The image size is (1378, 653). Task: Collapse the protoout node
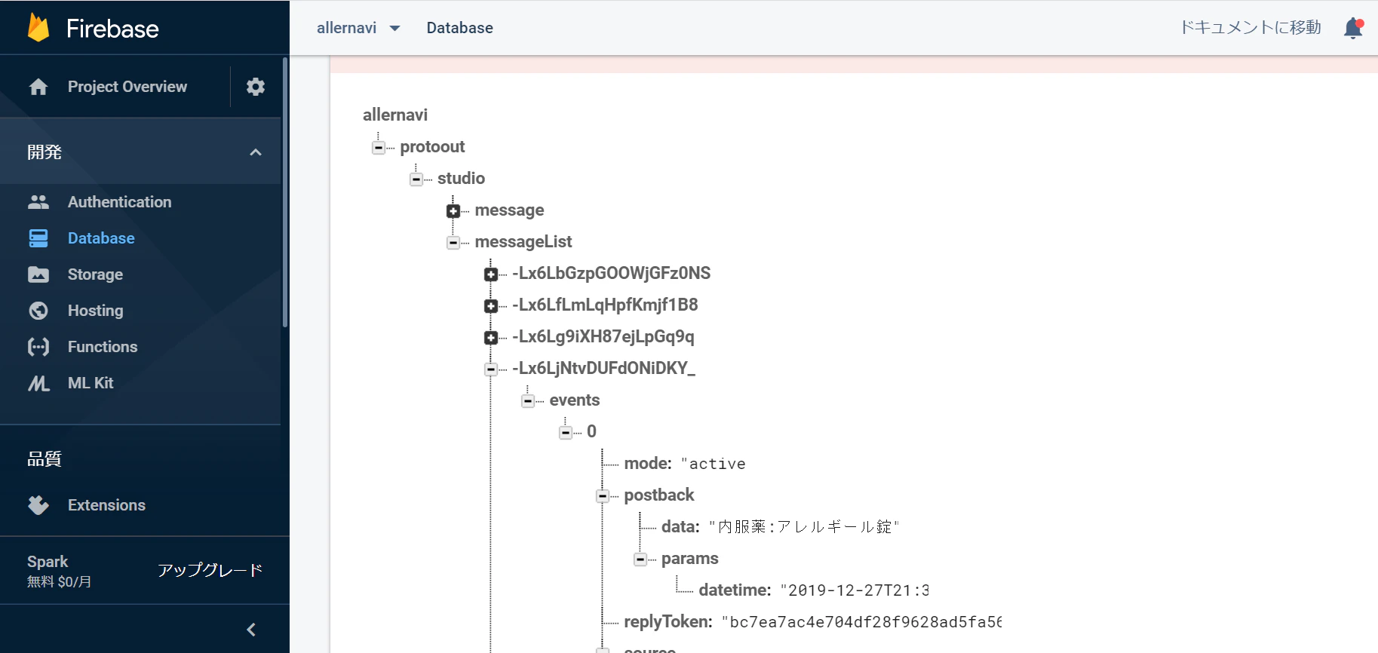pos(379,148)
